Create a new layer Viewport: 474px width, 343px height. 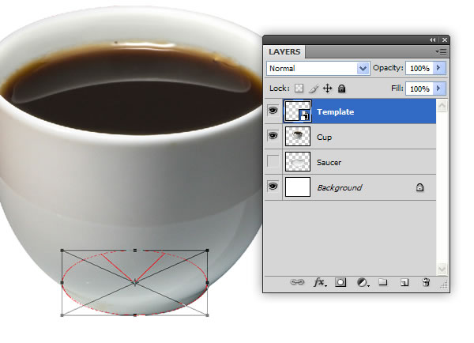404,282
